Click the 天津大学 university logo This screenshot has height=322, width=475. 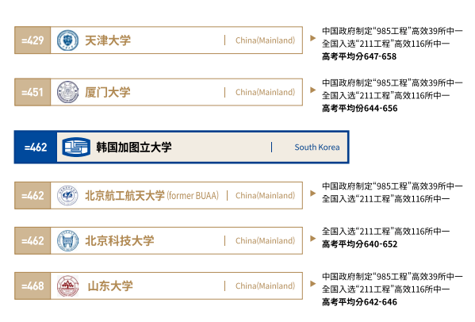pyautogui.click(x=67, y=40)
